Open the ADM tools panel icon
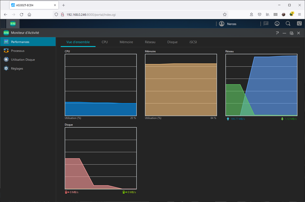Image resolution: width=305 pixels, height=202 pixels. (299, 24)
